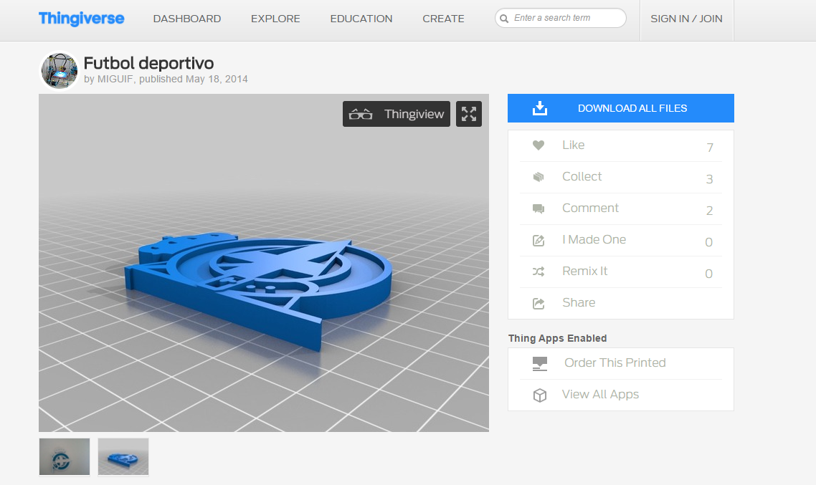Click the Like label
816x485 pixels.
pos(573,145)
